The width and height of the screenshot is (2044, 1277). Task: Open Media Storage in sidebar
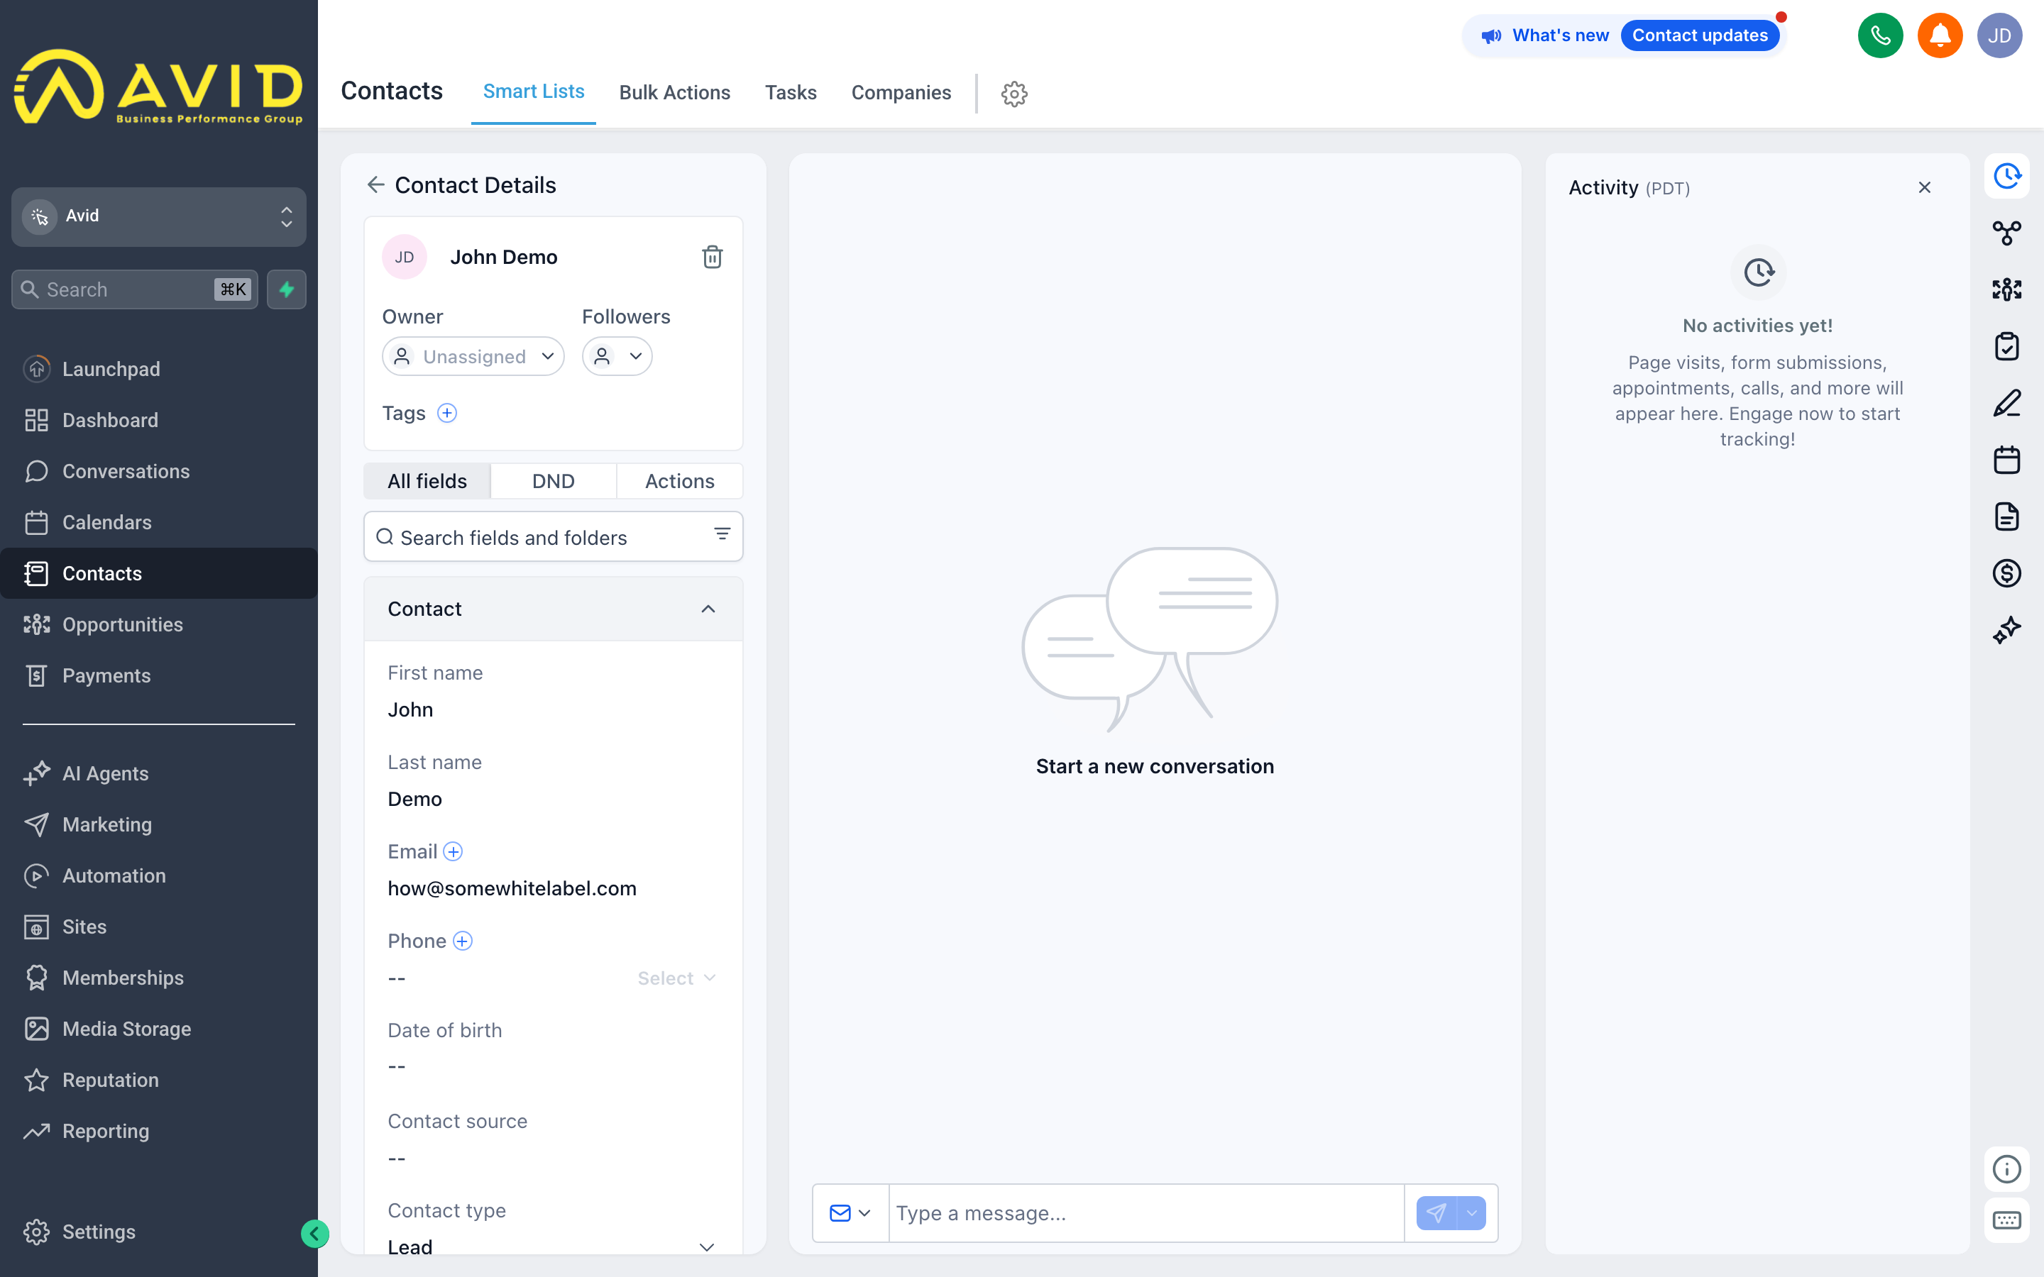(x=159, y=1029)
